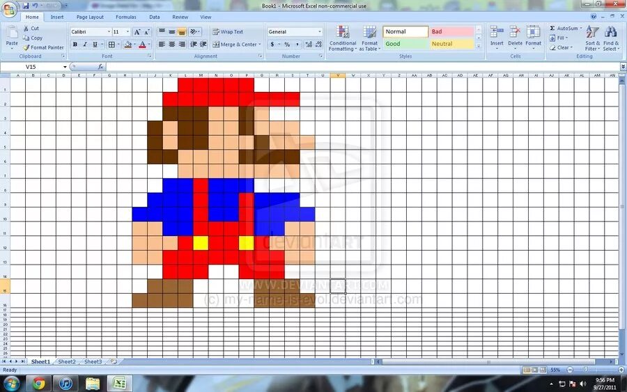
Task: Toggle Bottom Align (highlighted)
Action: coord(182,31)
